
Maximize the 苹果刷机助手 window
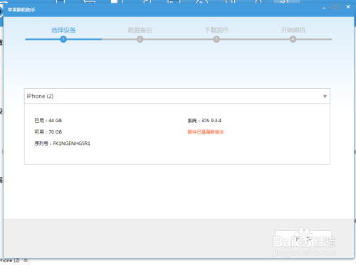click(x=336, y=7)
